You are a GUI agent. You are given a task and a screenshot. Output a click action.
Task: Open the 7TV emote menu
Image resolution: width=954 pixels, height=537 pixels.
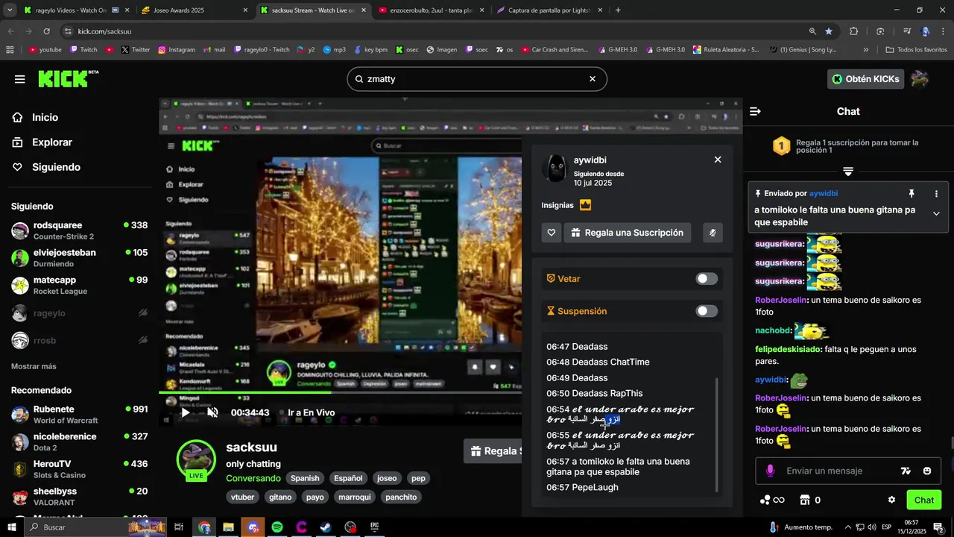click(x=906, y=471)
